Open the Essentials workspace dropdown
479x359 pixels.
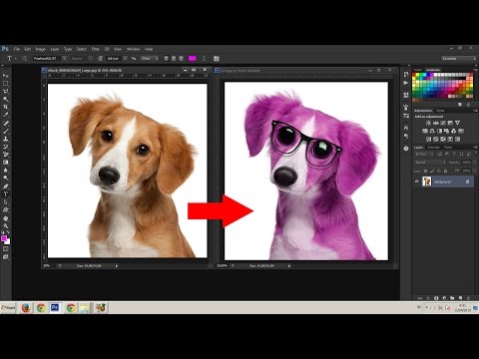pyautogui.click(x=459, y=59)
